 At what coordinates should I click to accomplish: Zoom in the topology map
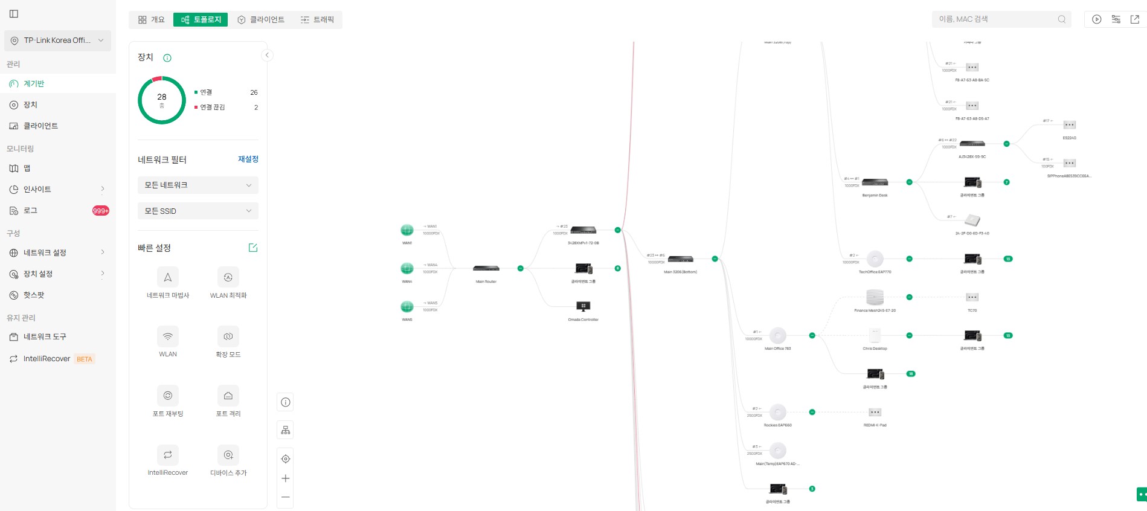click(286, 478)
